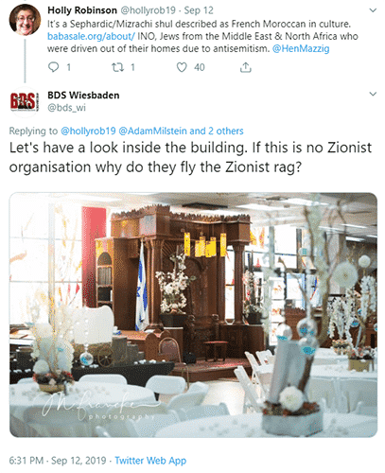Retweet Holly Robinson's tweet
Image resolution: width=385 pixels, height=473 pixels.
click(117, 67)
